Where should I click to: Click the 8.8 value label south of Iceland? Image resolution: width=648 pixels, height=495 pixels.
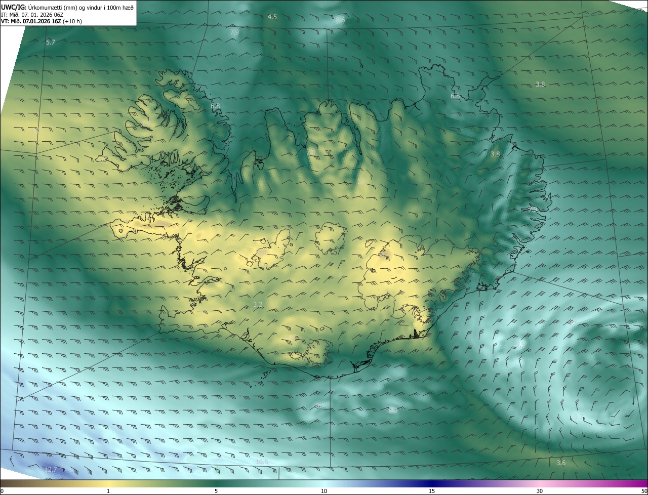pos(393,410)
